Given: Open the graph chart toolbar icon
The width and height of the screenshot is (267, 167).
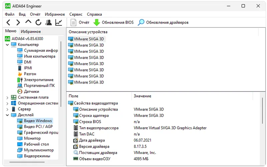Looking at the screenshot, I should click(59, 22).
